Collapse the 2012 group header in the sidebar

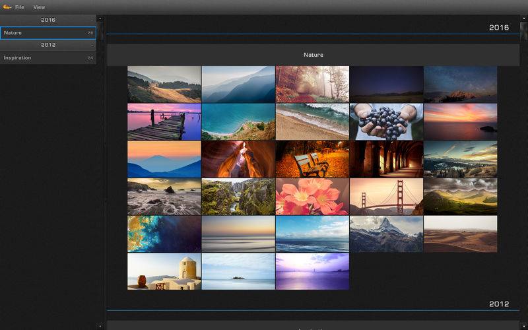click(48, 45)
